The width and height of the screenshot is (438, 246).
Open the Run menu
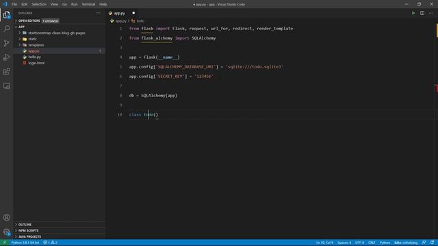click(x=75, y=4)
